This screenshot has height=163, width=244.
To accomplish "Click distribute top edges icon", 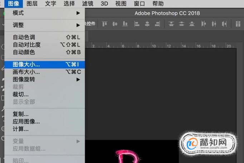I will (x=171, y=24).
